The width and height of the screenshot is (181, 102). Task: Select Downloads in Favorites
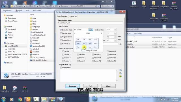[12, 18]
